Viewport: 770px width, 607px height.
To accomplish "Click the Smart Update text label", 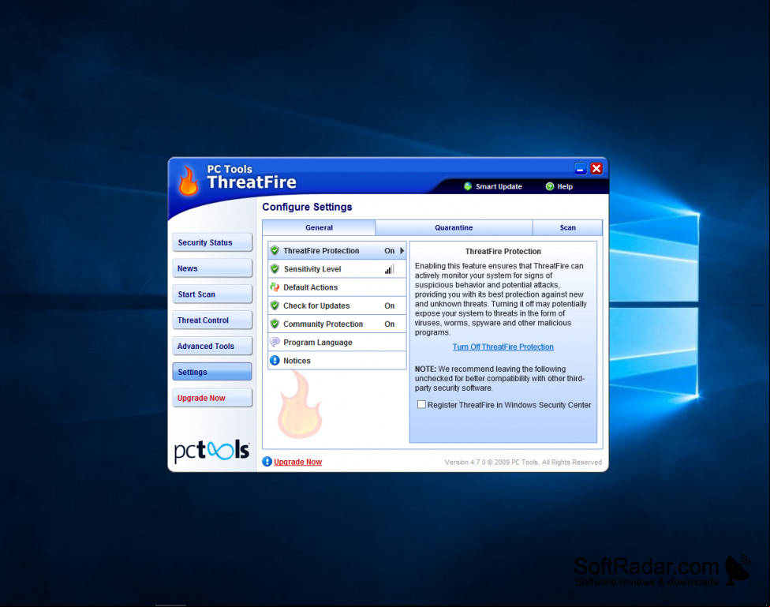I will click(x=499, y=187).
